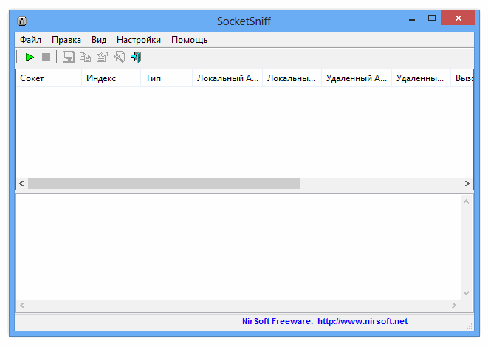Open the Вид menu
Screen dimensions: 488x347
[99, 40]
